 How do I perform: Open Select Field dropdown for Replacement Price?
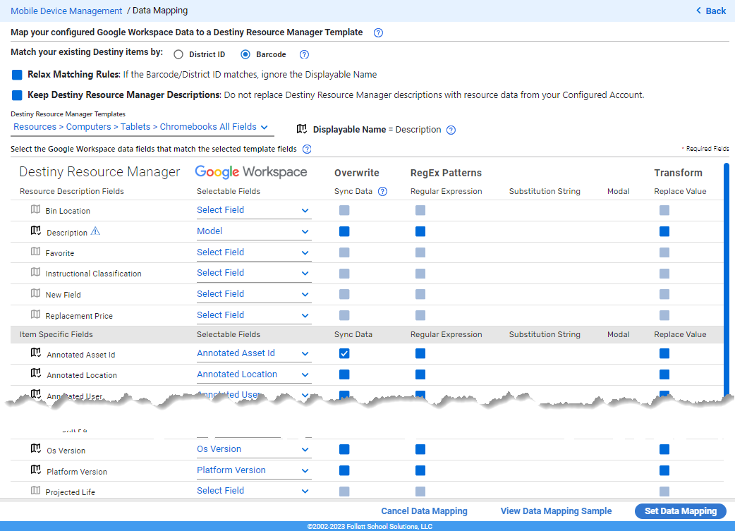(253, 315)
